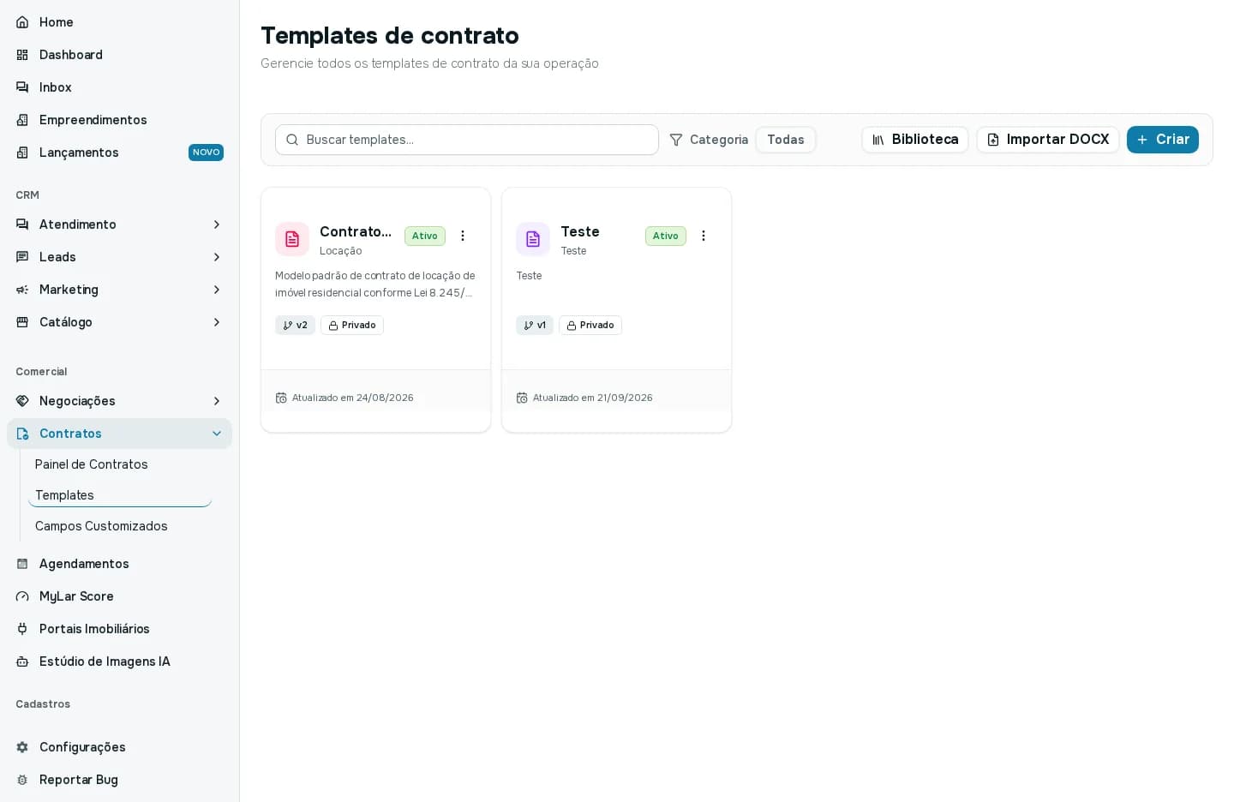Click the v2 version badge
Image resolution: width=1234 pixels, height=802 pixels.
point(295,325)
